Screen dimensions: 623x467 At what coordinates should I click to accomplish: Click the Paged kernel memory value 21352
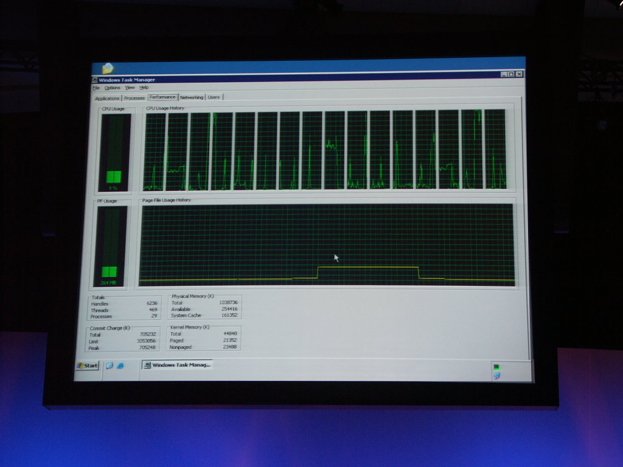click(x=229, y=341)
